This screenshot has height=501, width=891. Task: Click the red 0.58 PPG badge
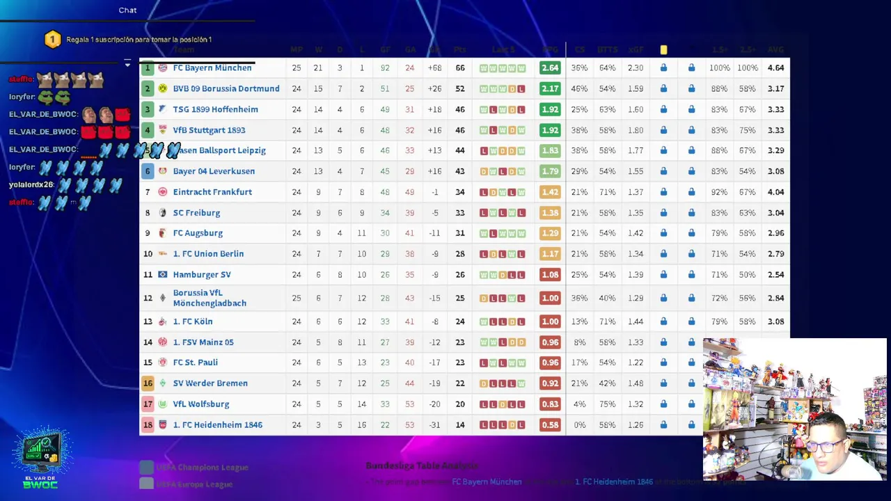[550, 425]
